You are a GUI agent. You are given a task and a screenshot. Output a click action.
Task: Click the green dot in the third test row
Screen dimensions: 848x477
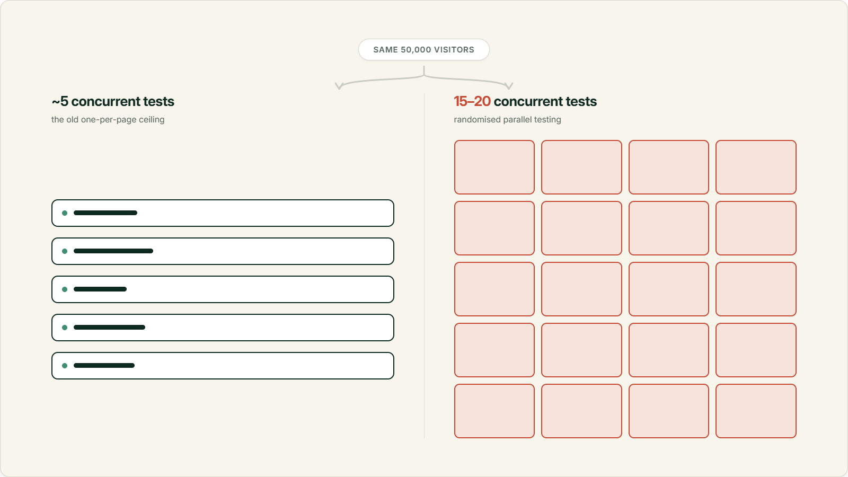[65, 289]
